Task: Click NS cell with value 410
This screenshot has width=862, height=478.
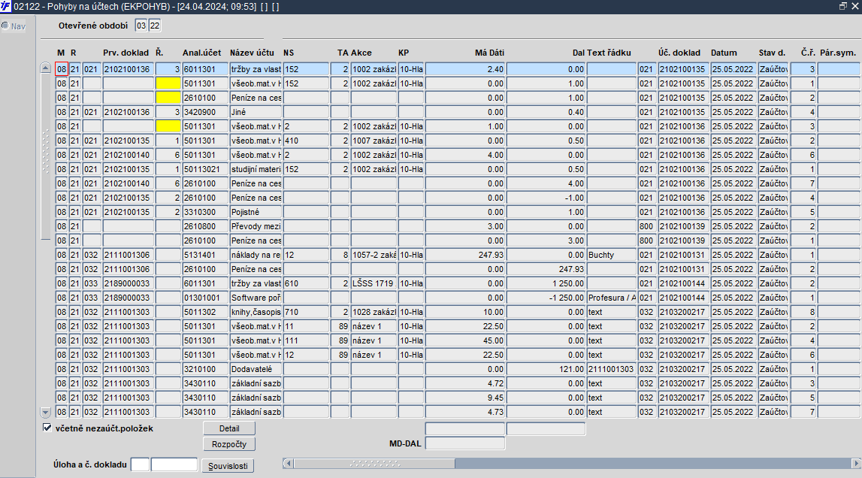Action: [x=306, y=141]
